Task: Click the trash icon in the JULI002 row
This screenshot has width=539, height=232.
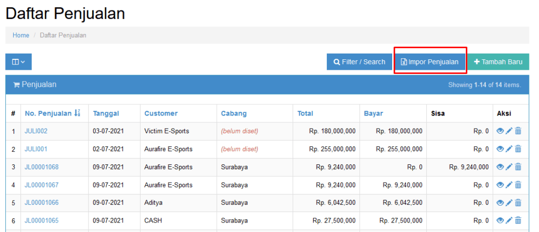Action: (x=518, y=131)
